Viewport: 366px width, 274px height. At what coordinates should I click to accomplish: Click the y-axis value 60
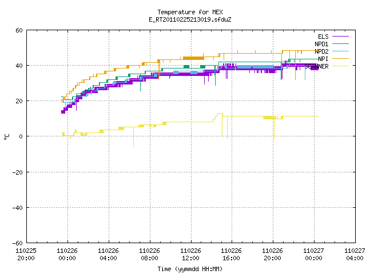[19, 30]
